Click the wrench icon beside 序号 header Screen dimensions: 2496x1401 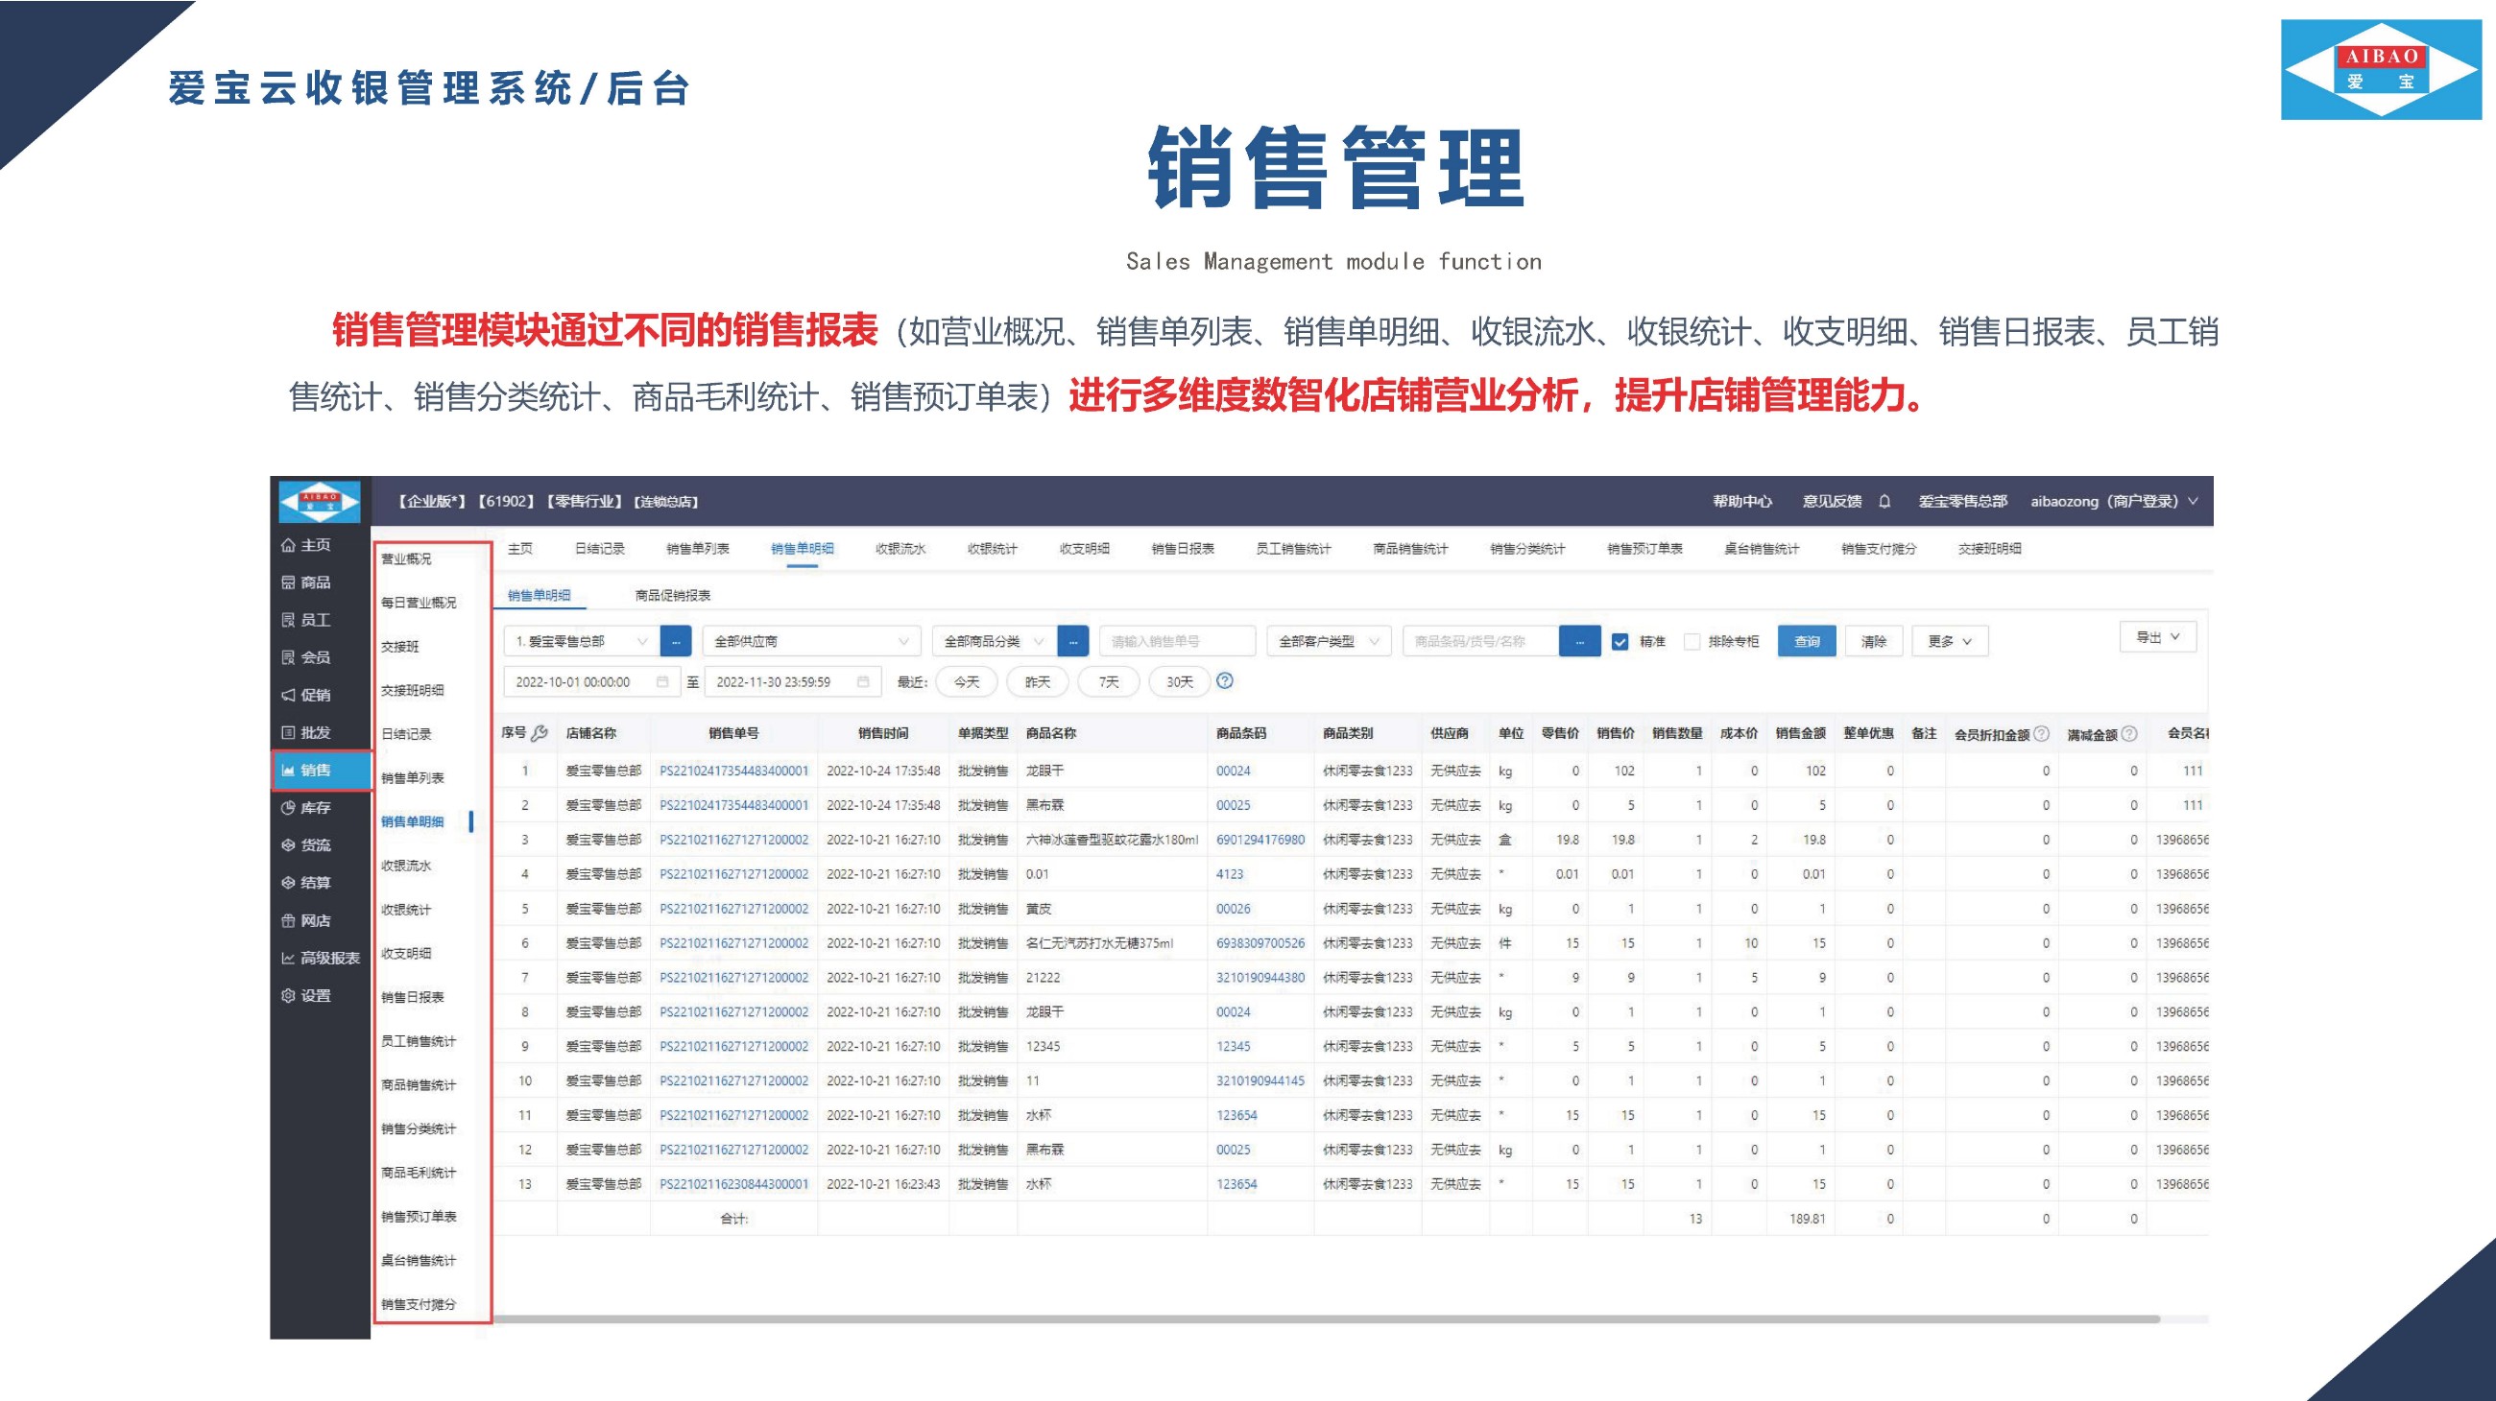[x=540, y=733]
